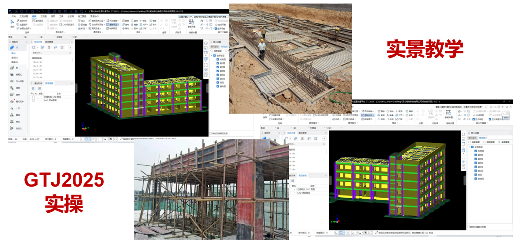The height and width of the screenshot is (245, 524).
Task: Toggle CAD 原始图层 checkbox in upper-left window
Action: pyautogui.click(x=34, y=100)
